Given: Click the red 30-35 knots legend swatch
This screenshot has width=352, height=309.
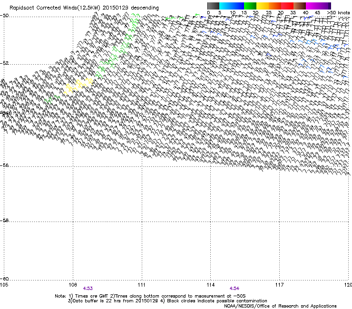Looking at the screenshot, I should coord(287,6).
